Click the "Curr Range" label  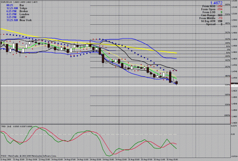(x=208, y=15)
